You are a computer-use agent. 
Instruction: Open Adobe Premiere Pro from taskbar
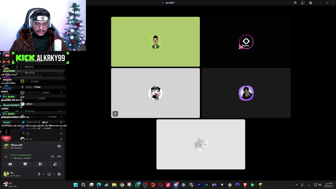(199, 185)
